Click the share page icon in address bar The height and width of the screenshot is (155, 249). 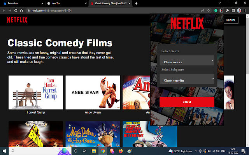203,10
